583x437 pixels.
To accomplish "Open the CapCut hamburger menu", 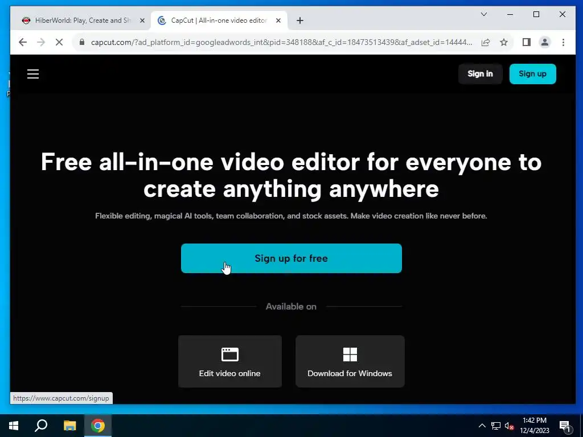I will (33, 74).
